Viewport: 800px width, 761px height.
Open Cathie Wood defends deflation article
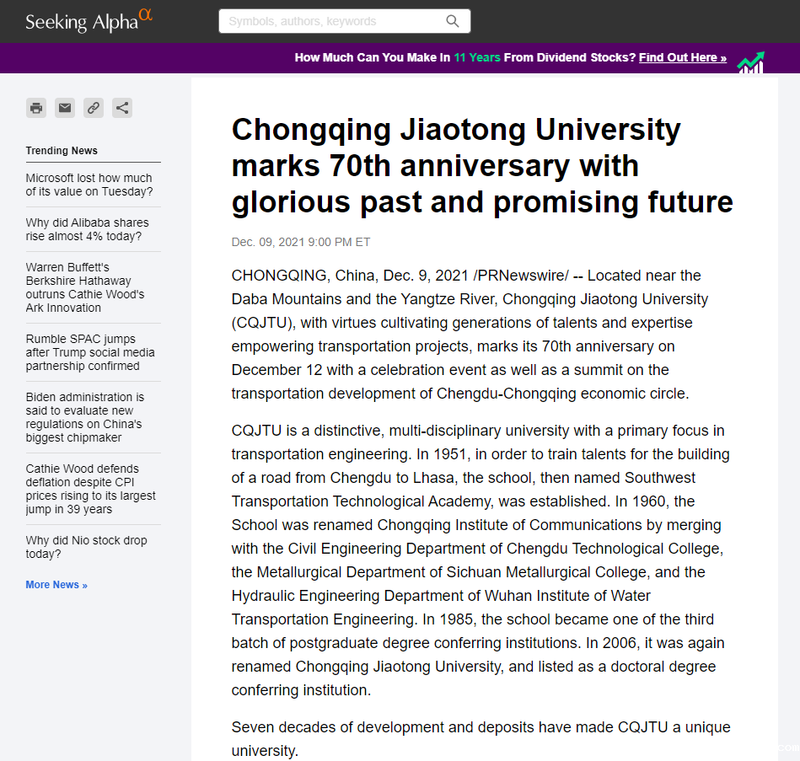pos(90,489)
